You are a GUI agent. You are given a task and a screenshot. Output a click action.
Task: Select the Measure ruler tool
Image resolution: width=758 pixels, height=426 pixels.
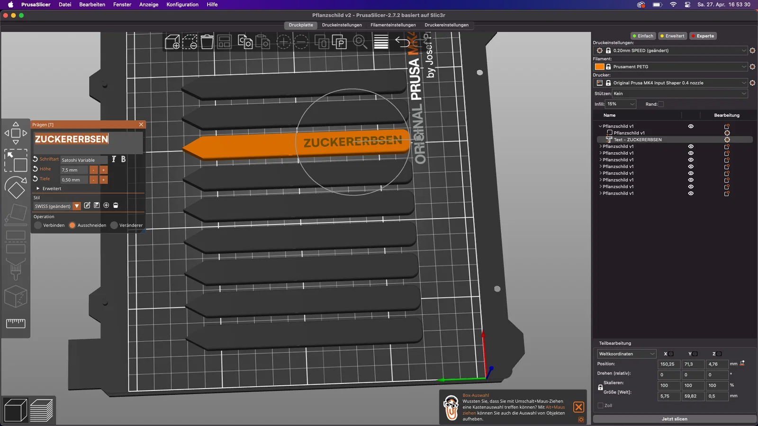pyautogui.click(x=16, y=323)
